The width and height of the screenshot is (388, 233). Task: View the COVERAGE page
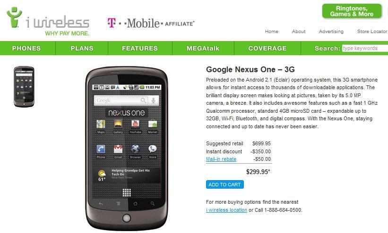click(x=267, y=48)
